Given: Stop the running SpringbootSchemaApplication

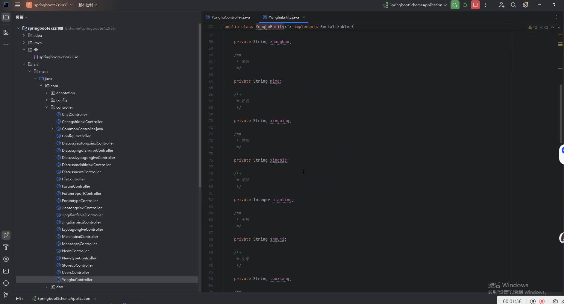Looking at the screenshot, I should point(475,5).
